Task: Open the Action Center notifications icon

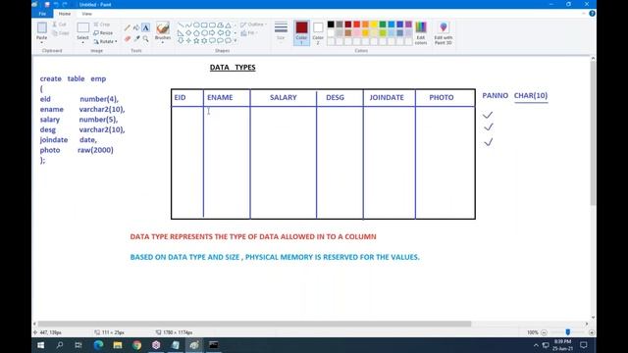Action: click(x=584, y=345)
